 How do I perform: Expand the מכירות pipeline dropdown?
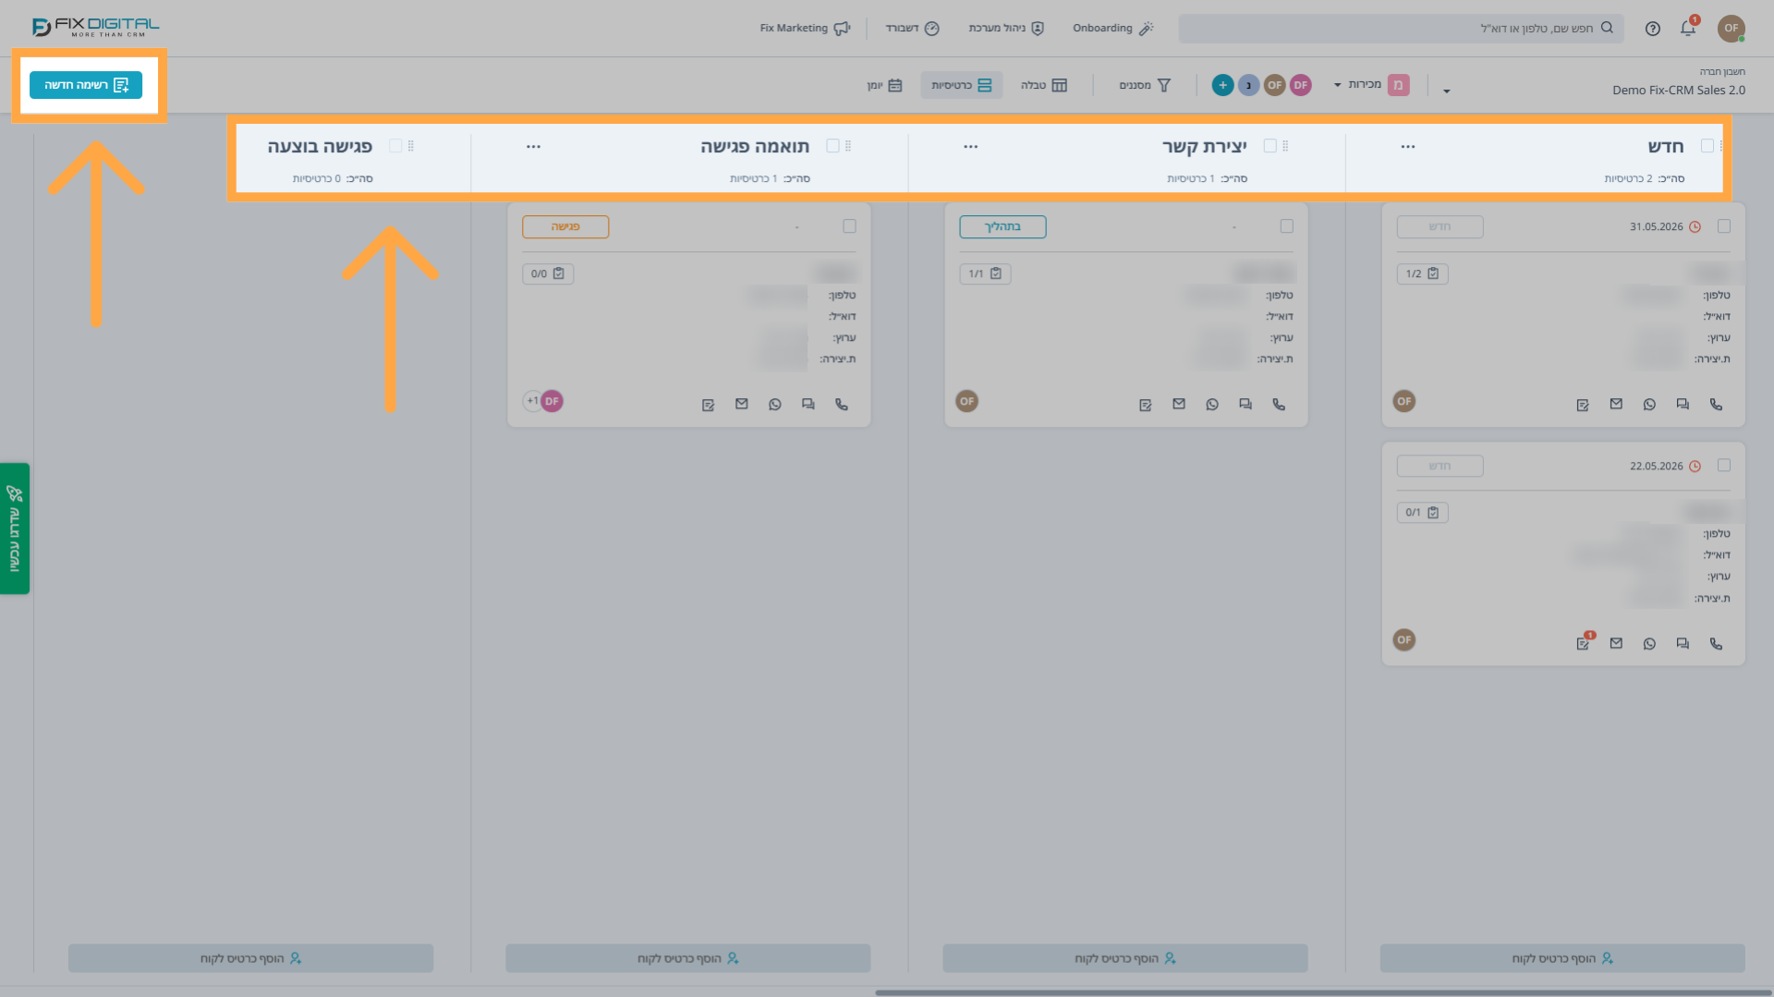[x=1358, y=85]
